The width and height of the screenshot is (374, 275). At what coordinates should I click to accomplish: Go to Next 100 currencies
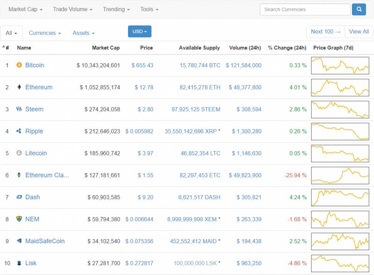coord(325,31)
